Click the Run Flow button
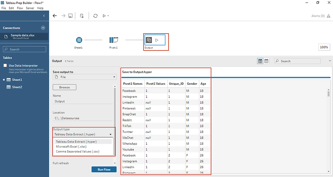Viewport: 333px width, 177px height. (104, 169)
